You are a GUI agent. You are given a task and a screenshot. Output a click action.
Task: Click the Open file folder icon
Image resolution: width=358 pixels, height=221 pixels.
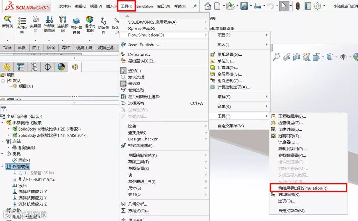point(230,6)
